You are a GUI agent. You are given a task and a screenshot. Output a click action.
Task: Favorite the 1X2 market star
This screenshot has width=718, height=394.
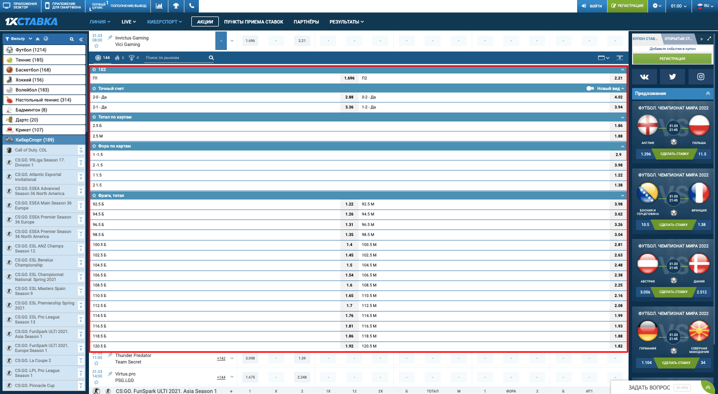tap(94, 69)
